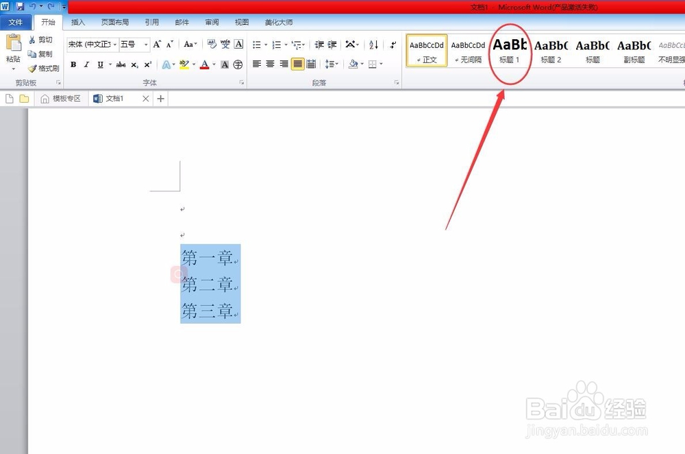Screen dimensions: 685x454
Task: Click the Copy (复制) button
Action: [x=40, y=53]
